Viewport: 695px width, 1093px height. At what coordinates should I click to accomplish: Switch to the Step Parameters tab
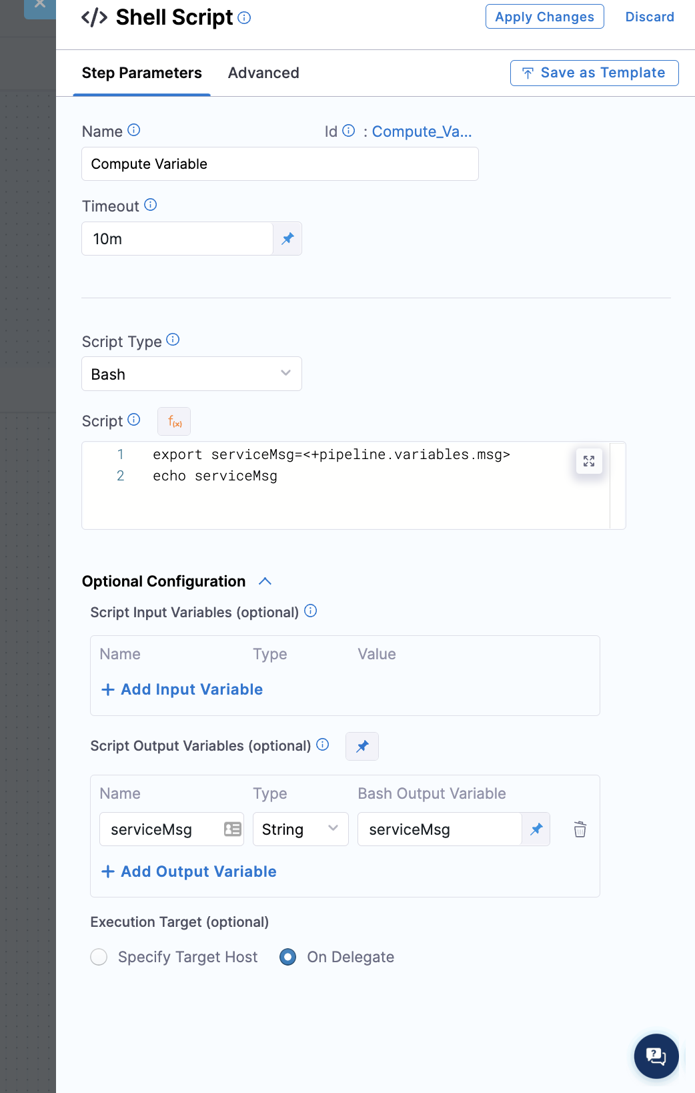point(141,73)
